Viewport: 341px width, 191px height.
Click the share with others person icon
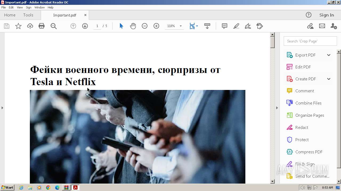tap(334, 26)
